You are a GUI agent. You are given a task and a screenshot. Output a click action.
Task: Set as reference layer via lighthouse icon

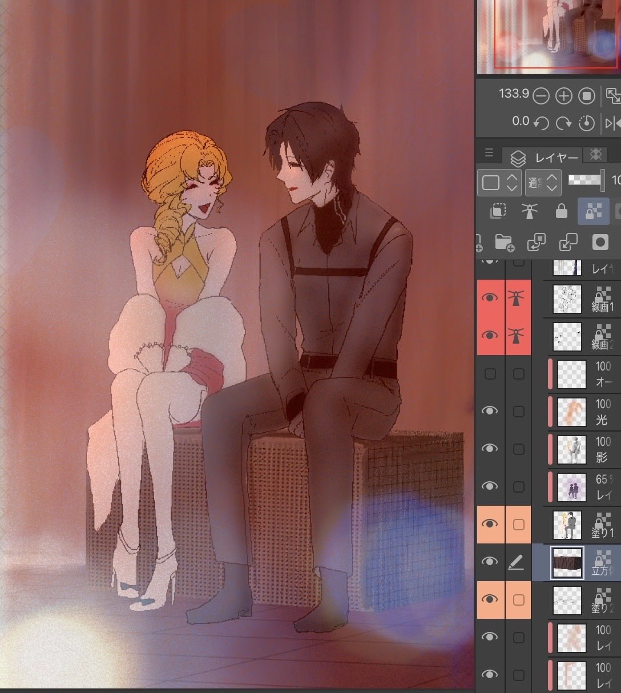click(530, 212)
